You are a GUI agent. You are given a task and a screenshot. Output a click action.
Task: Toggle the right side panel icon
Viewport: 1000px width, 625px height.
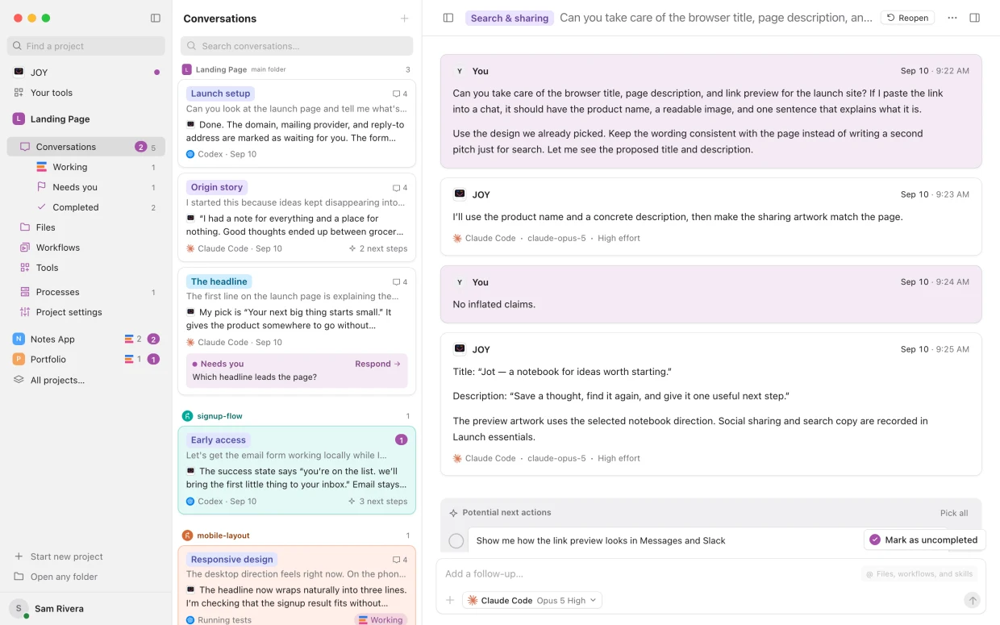tap(974, 18)
